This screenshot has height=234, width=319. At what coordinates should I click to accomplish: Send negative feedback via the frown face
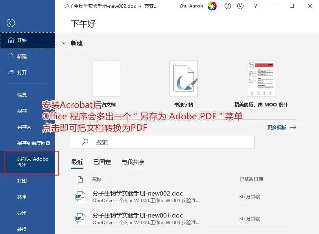pos(240,6)
